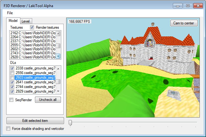This screenshot has width=206, height=137.
Task: Select the 2744 castle_grounds_seg7 row text
Action: [36, 87]
